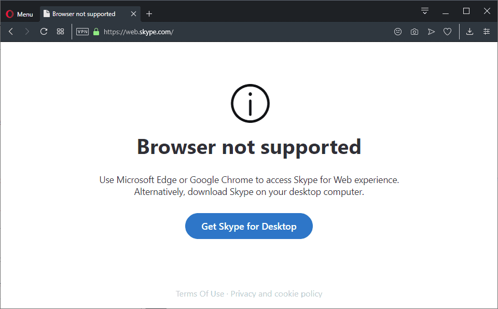The image size is (498, 309).
Task: Send page to device via paper plane icon
Action: [x=431, y=31]
